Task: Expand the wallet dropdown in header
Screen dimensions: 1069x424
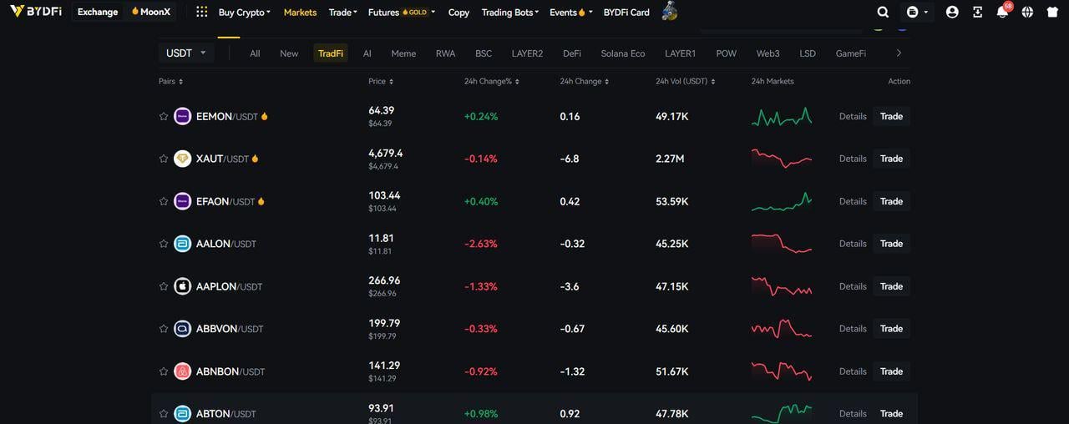Action: point(917,13)
